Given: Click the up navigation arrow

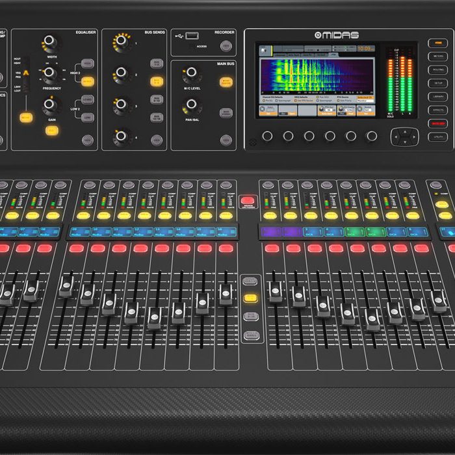Looking at the screenshot, I should (404, 132).
